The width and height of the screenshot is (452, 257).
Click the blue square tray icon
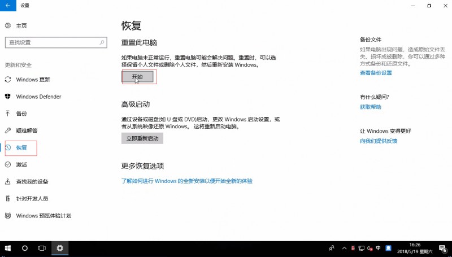click(x=388, y=248)
